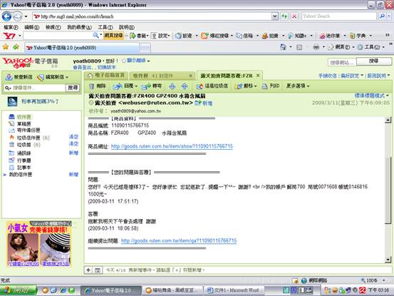Click the Favorites star icon
Screen dimensions: 394x296
6,47
